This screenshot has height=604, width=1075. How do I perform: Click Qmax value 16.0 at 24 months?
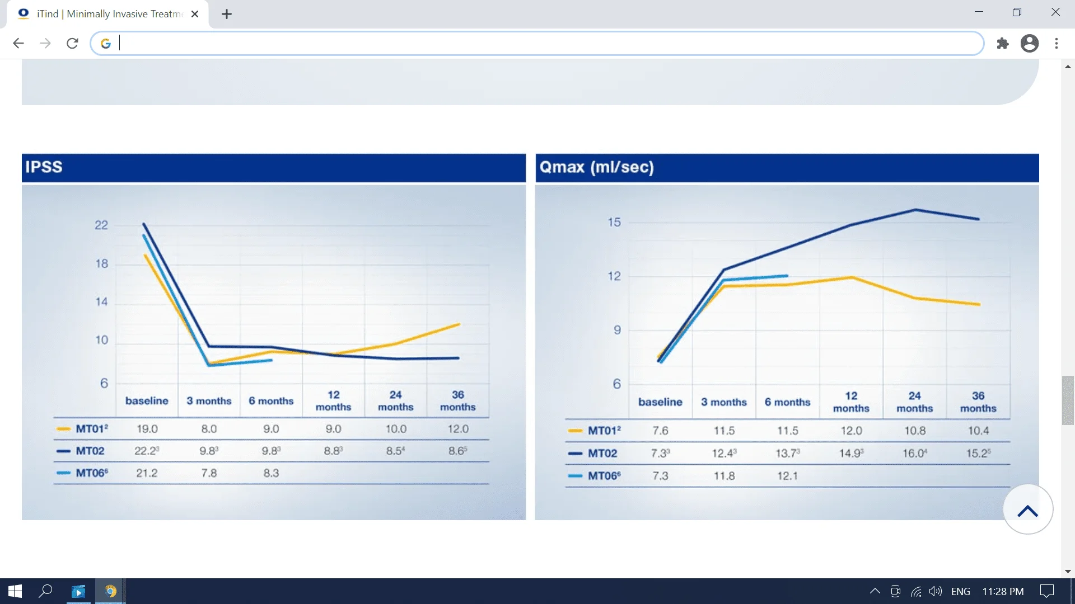click(x=915, y=454)
